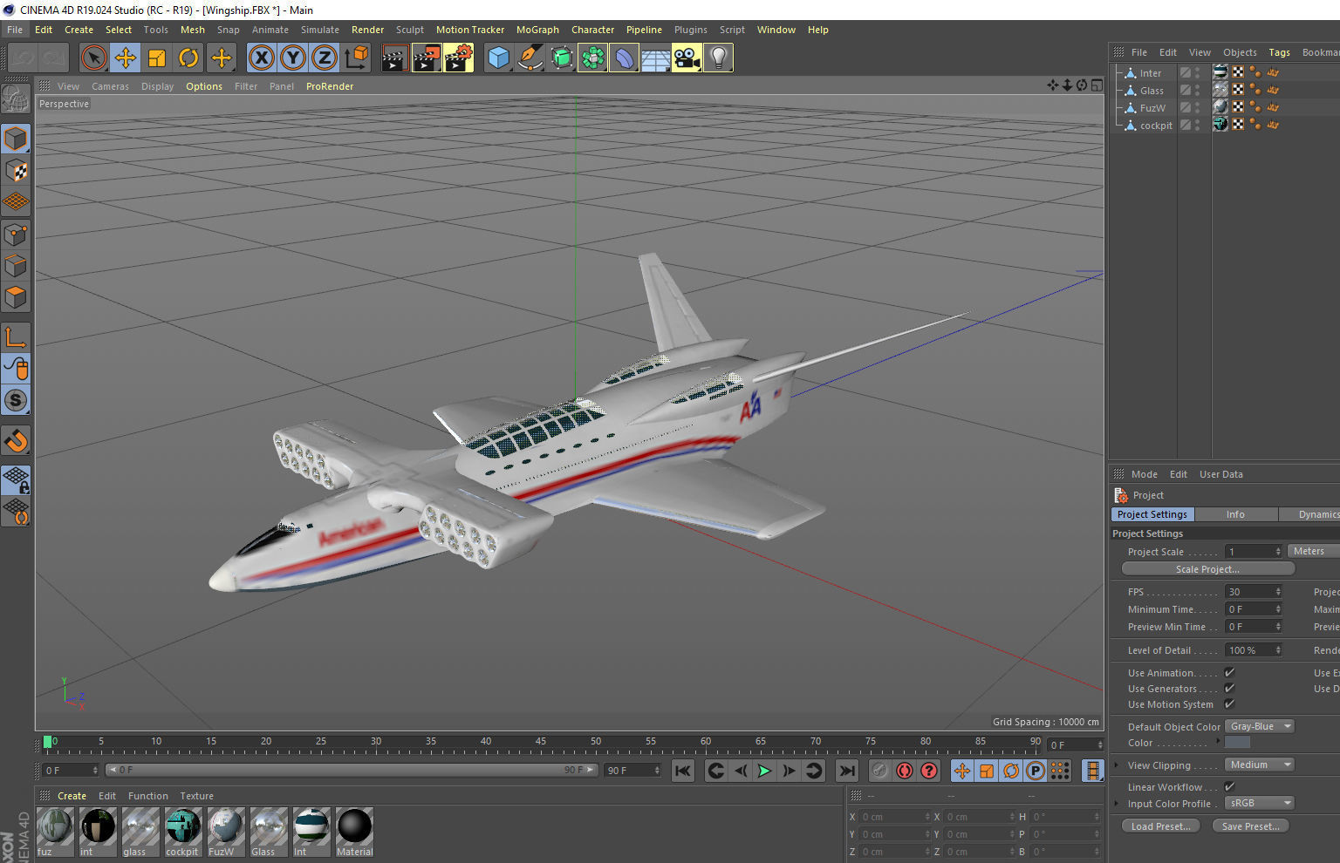Click Level of Detail stepper arrows
The width and height of the screenshot is (1340, 863).
1278,649
